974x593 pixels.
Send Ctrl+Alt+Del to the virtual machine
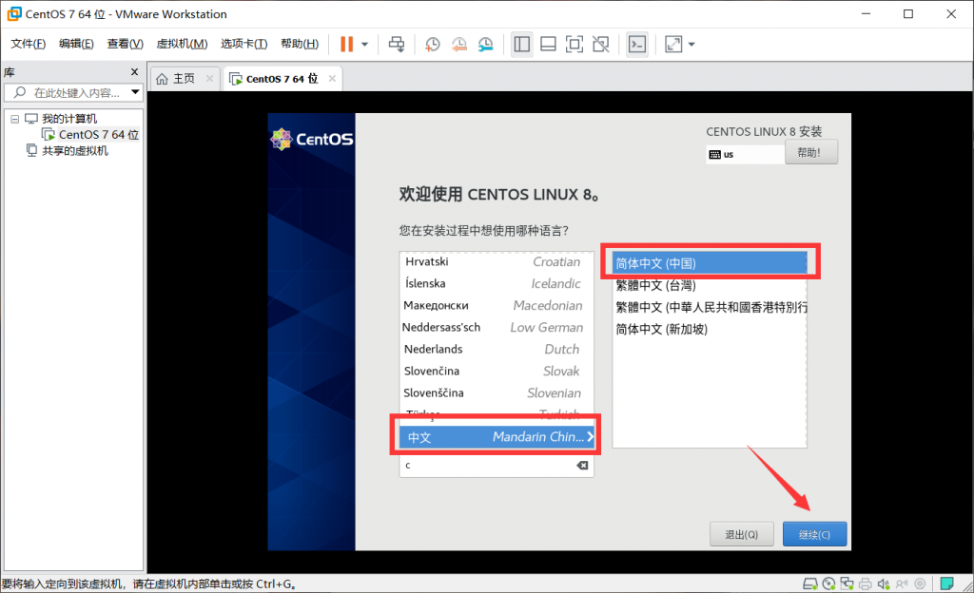click(397, 44)
